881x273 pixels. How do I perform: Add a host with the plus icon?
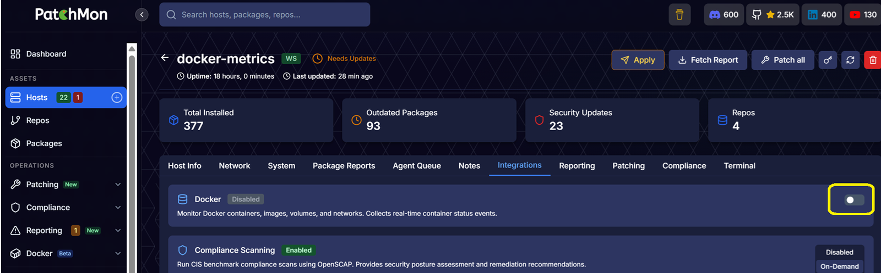point(117,97)
